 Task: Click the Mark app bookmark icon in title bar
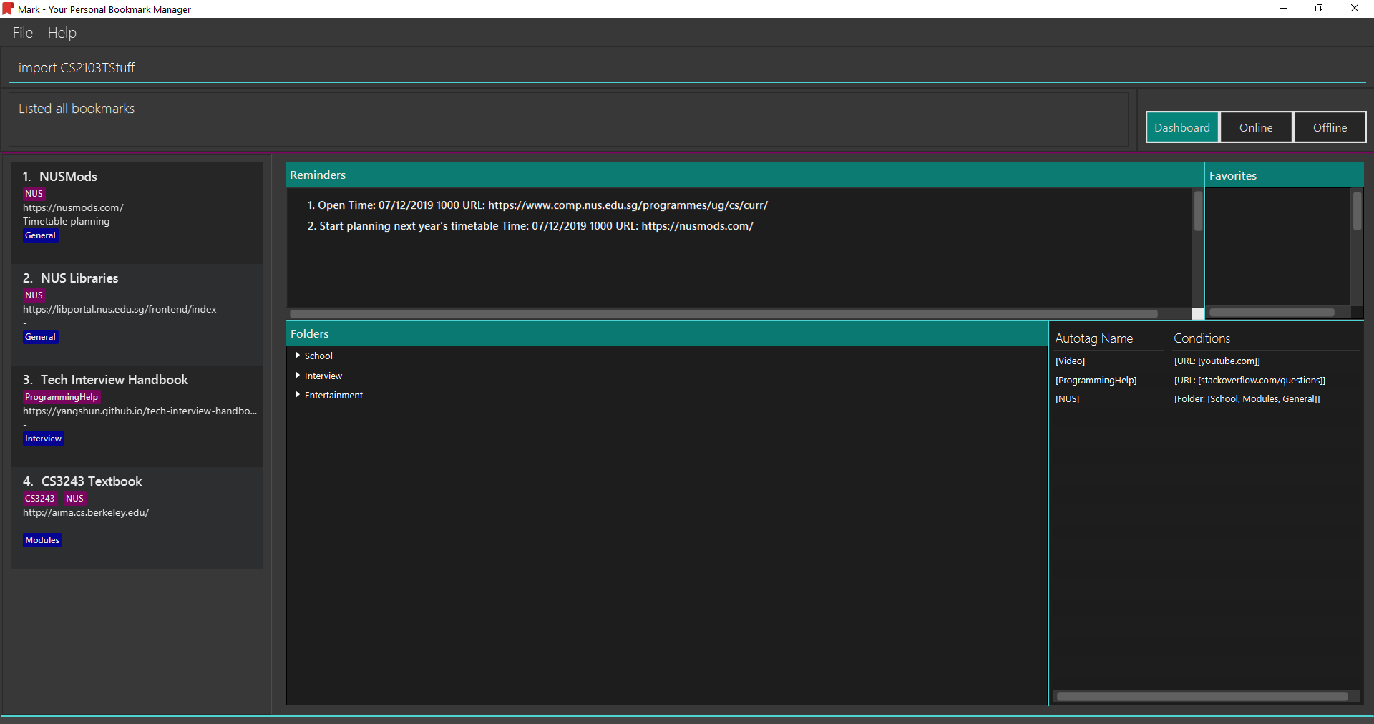tap(8, 9)
